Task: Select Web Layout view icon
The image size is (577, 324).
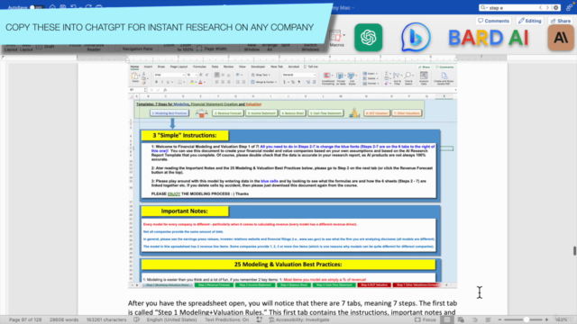Action: [461, 319]
